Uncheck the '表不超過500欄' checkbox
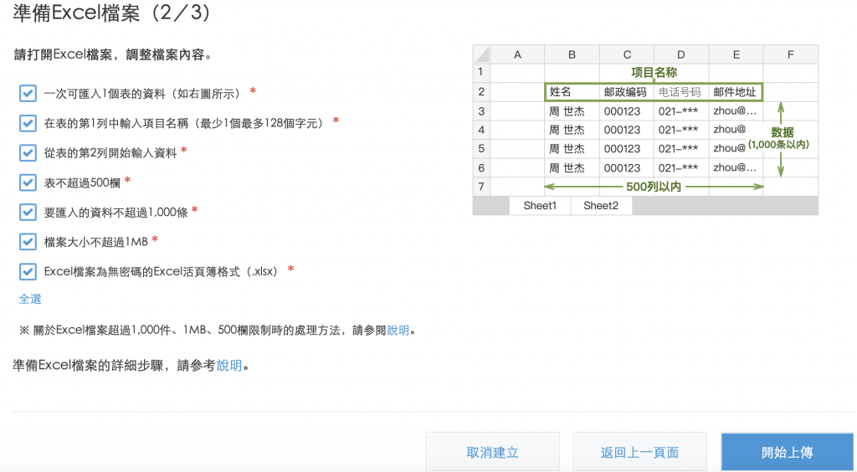The height and width of the screenshot is (472, 857). [x=28, y=182]
